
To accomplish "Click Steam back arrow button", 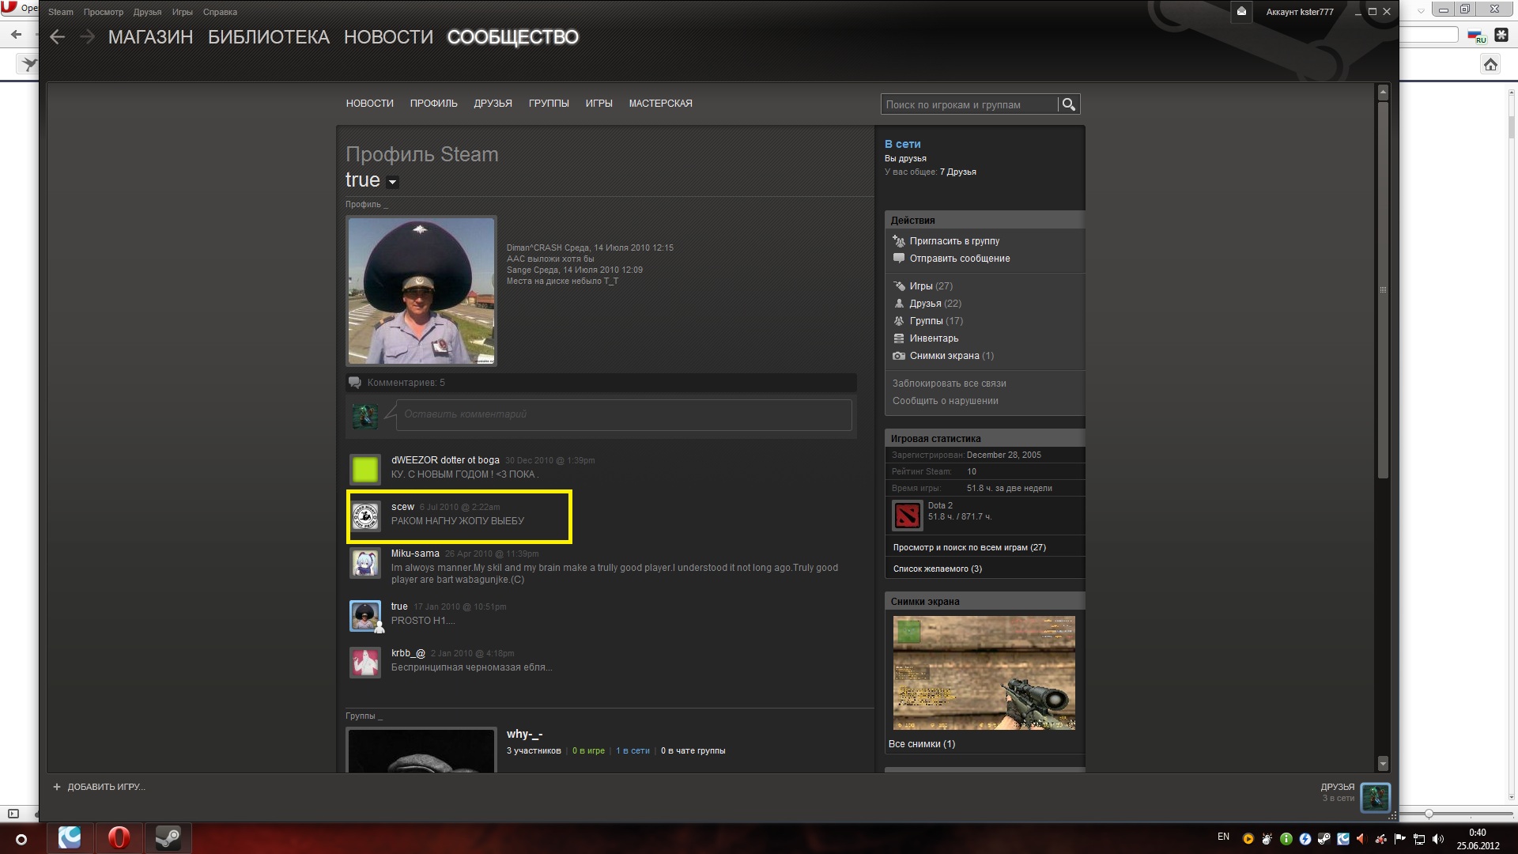I will pyautogui.click(x=57, y=37).
